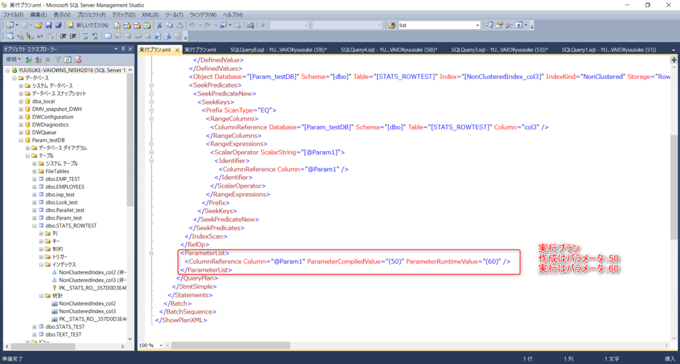
Task: Click the 新しいクエリ(N) toolbar button
Action: tap(89, 25)
